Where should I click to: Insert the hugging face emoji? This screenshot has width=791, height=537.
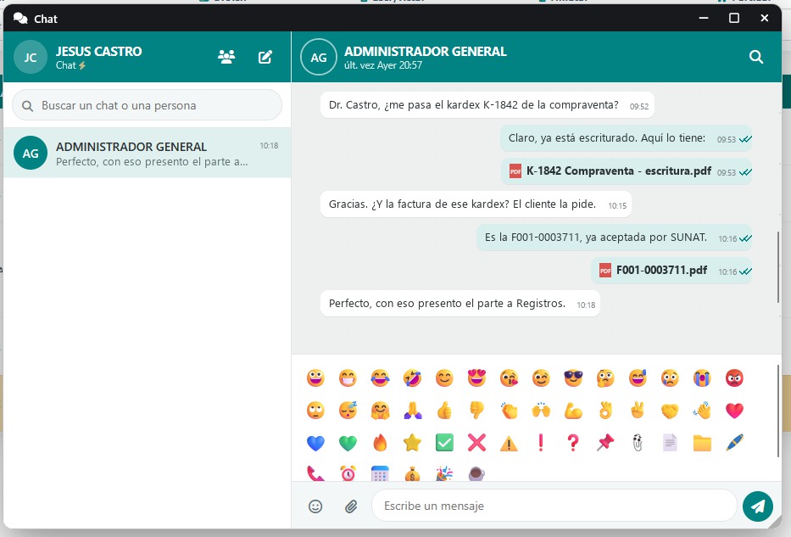pyautogui.click(x=380, y=411)
